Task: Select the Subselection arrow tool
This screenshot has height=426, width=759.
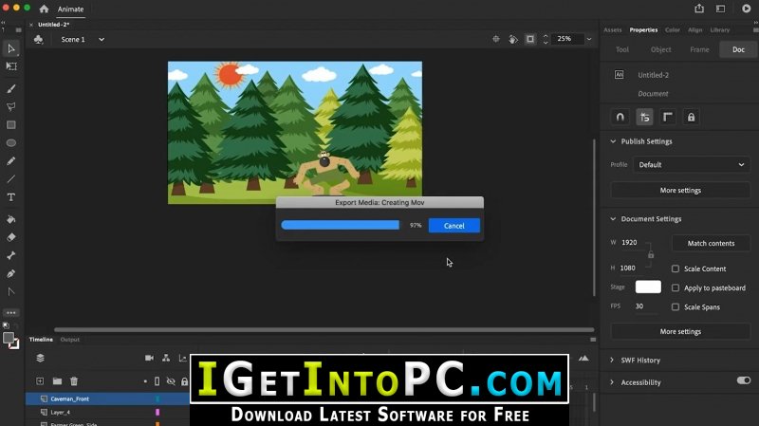Action: (x=11, y=291)
